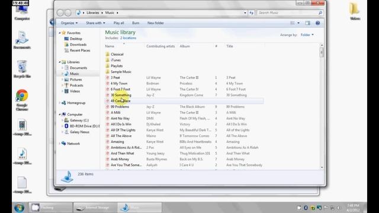Click the A Milli song file icon
The image size is (379, 213).
[108, 112]
